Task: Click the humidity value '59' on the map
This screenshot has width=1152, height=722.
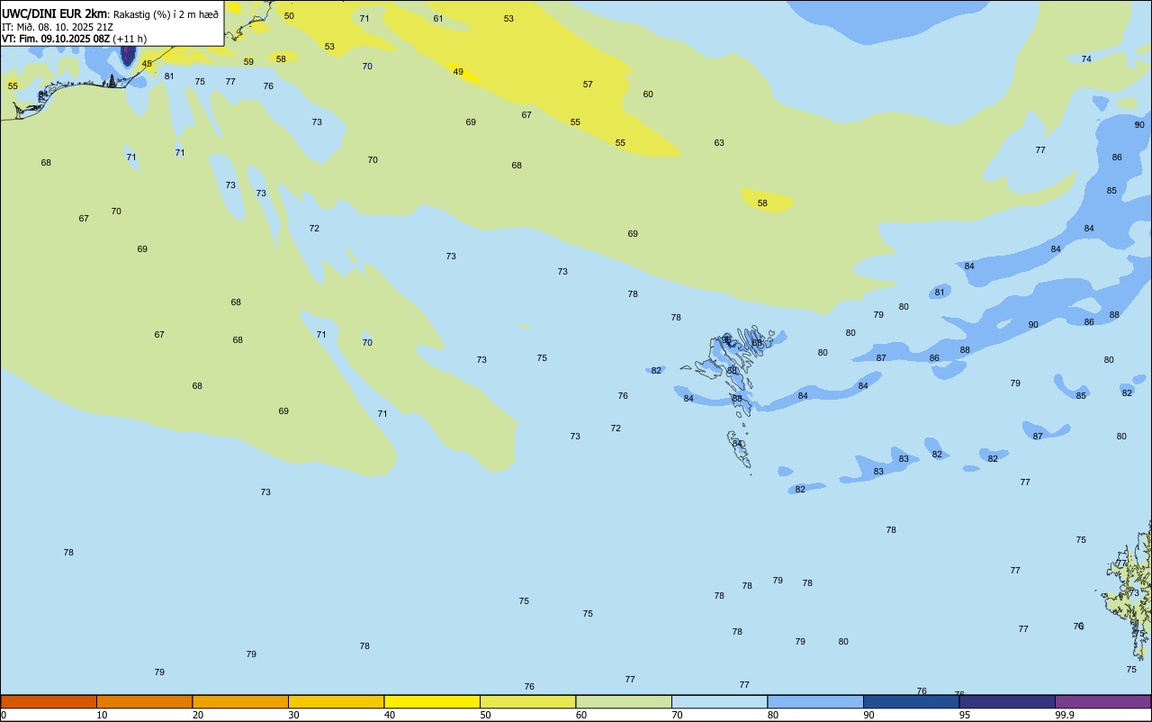Action: point(248,62)
